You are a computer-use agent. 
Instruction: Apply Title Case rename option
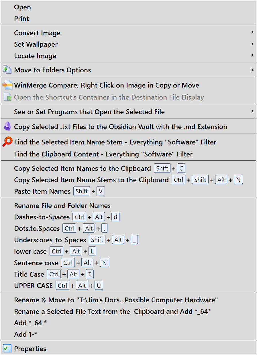click(x=29, y=274)
